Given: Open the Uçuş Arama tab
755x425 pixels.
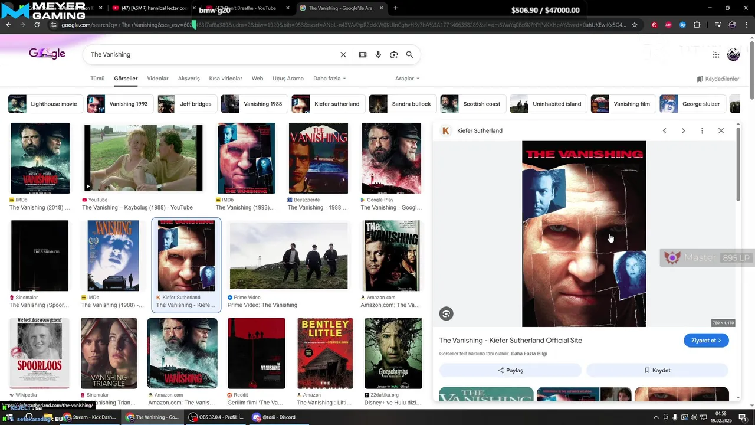Looking at the screenshot, I should 288,79.
